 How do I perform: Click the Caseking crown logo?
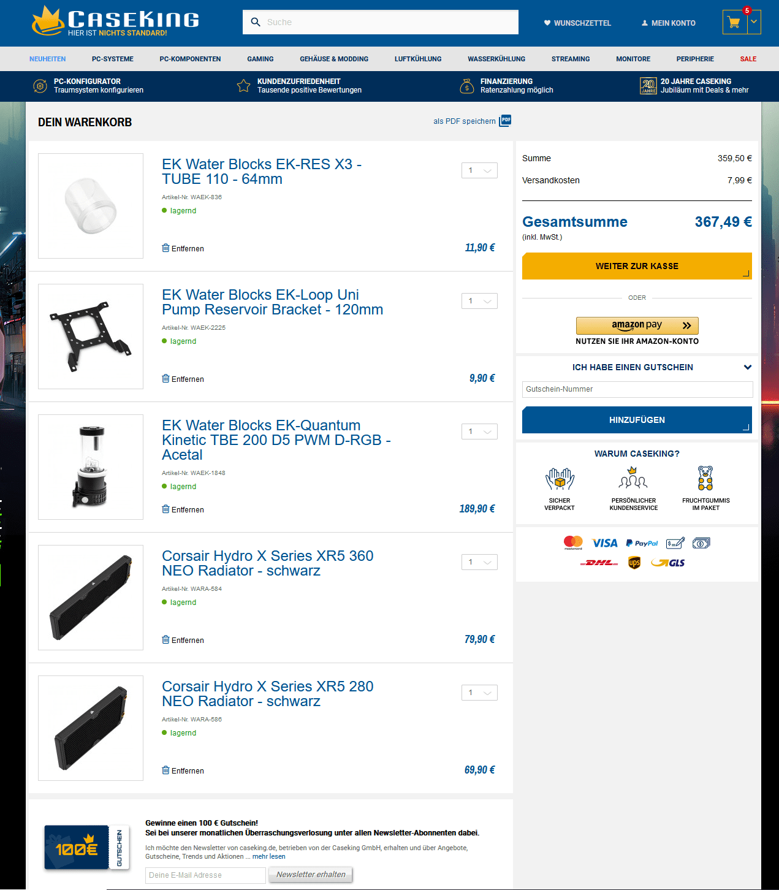(48, 20)
